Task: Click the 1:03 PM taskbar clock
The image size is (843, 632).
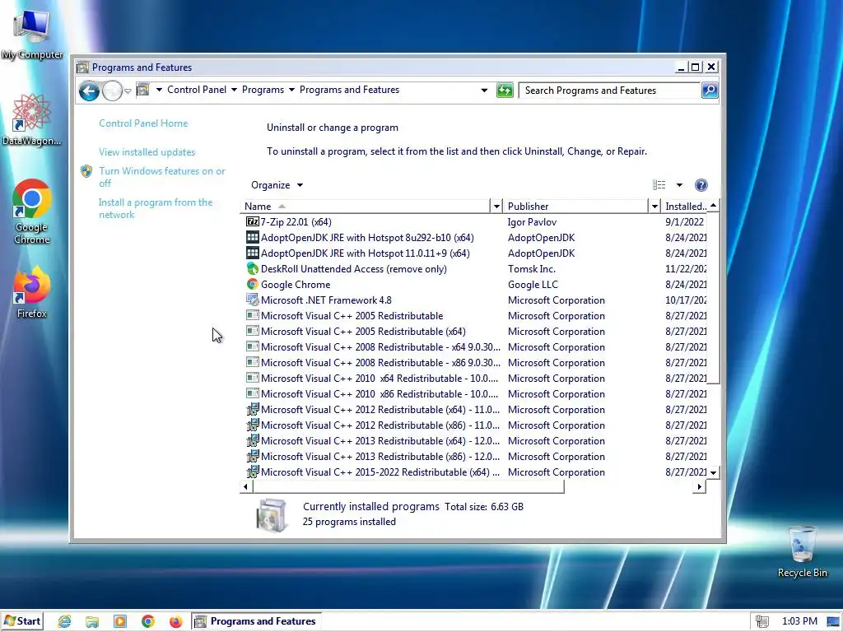Action: 799,621
